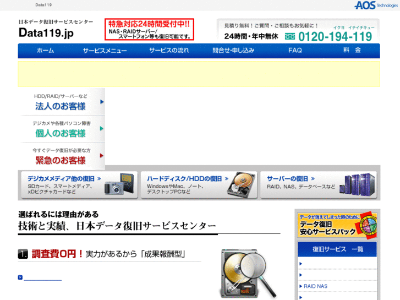Click the server rack icon
400x300 pixels.
coord(358,184)
